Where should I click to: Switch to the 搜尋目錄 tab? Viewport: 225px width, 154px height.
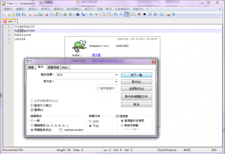tap(53, 67)
